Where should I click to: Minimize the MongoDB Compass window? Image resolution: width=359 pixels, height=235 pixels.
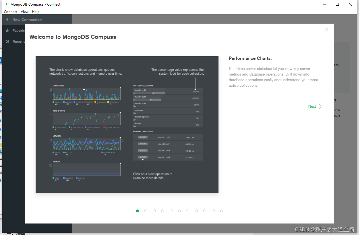pyautogui.click(x=325, y=4)
